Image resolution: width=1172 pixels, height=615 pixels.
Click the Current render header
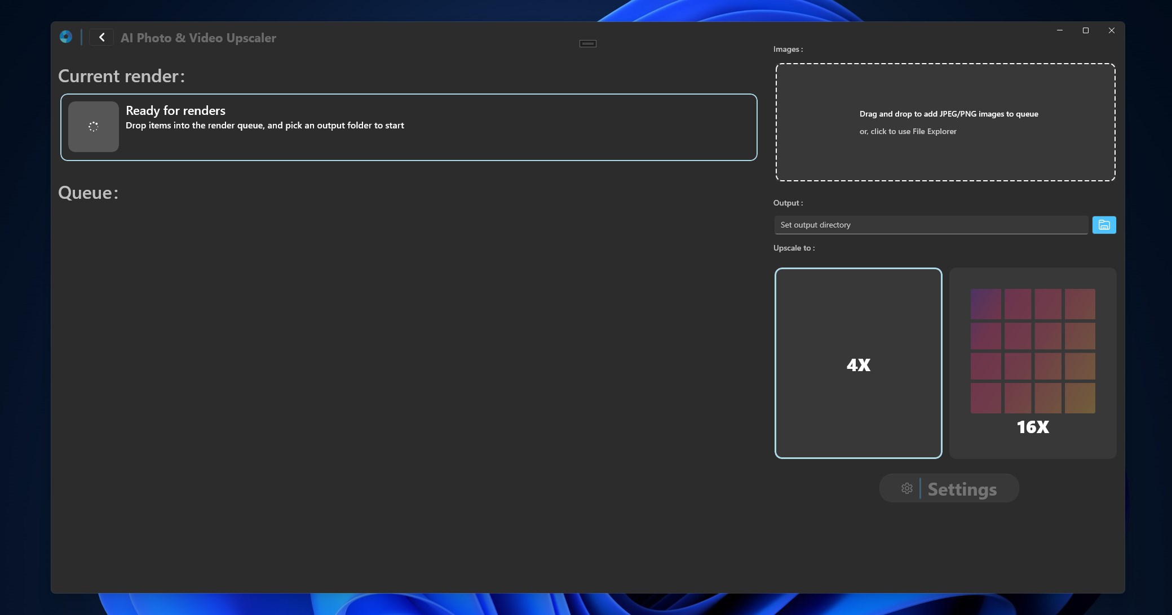pos(121,75)
